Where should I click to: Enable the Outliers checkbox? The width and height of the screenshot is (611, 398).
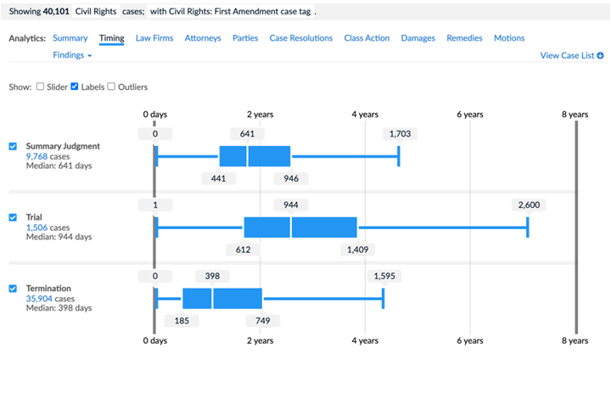(x=111, y=87)
